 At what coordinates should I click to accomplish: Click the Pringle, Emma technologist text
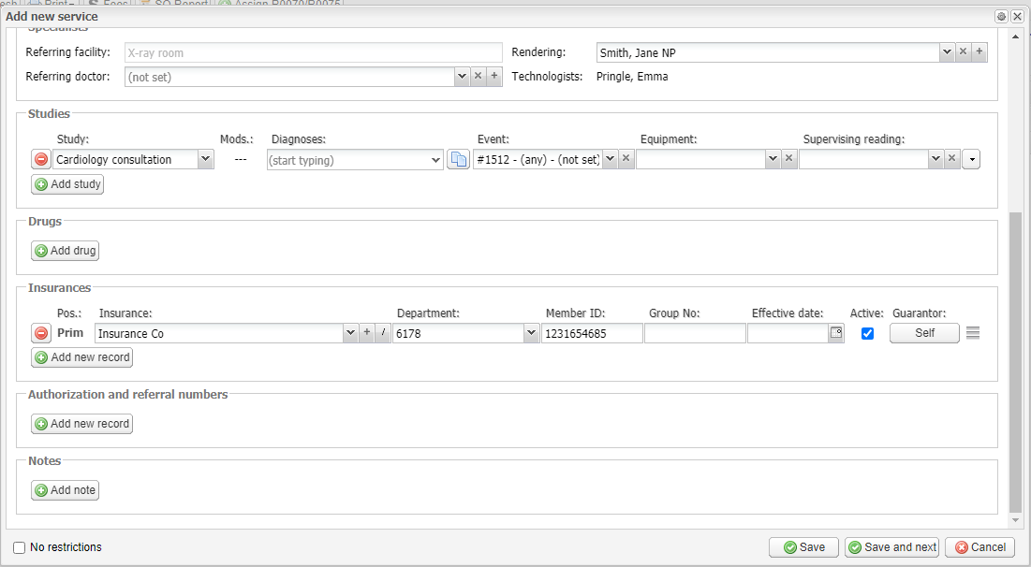pos(632,76)
